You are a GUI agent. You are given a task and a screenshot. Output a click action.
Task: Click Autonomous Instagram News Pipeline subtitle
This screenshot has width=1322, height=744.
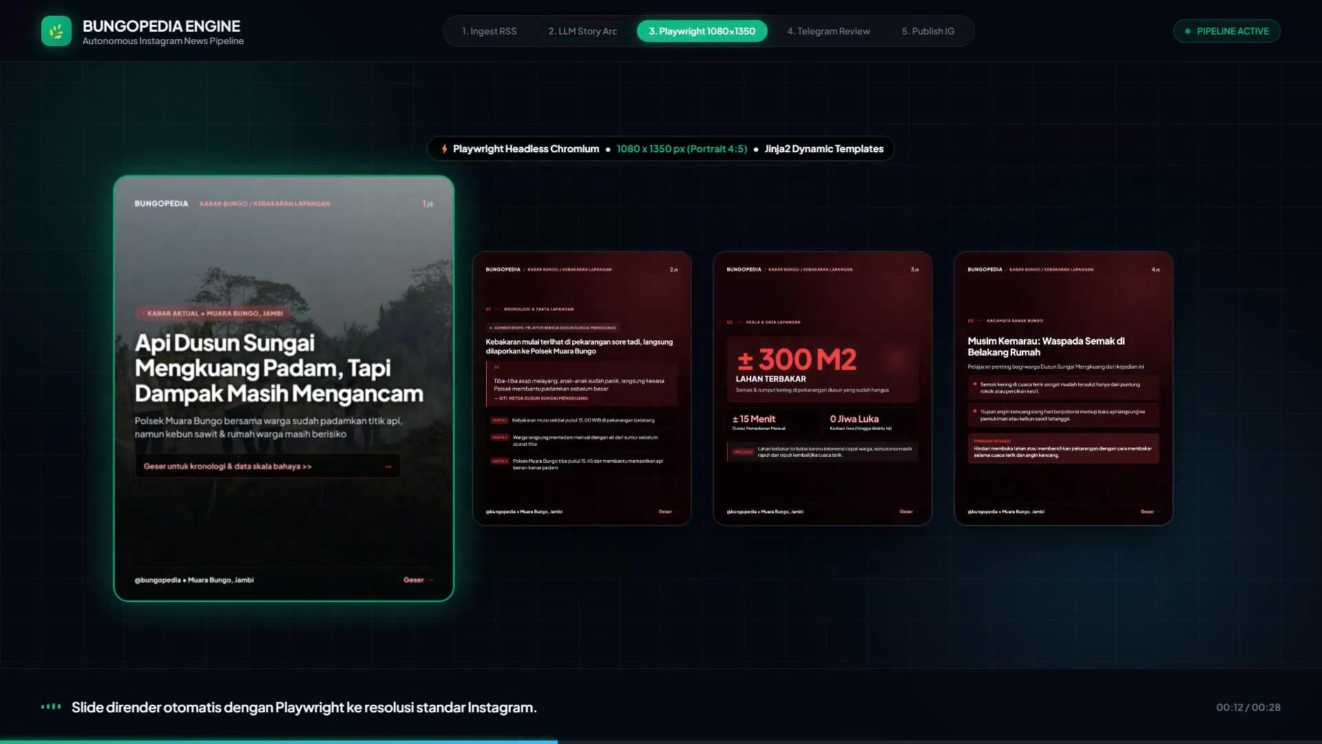tap(163, 41)
